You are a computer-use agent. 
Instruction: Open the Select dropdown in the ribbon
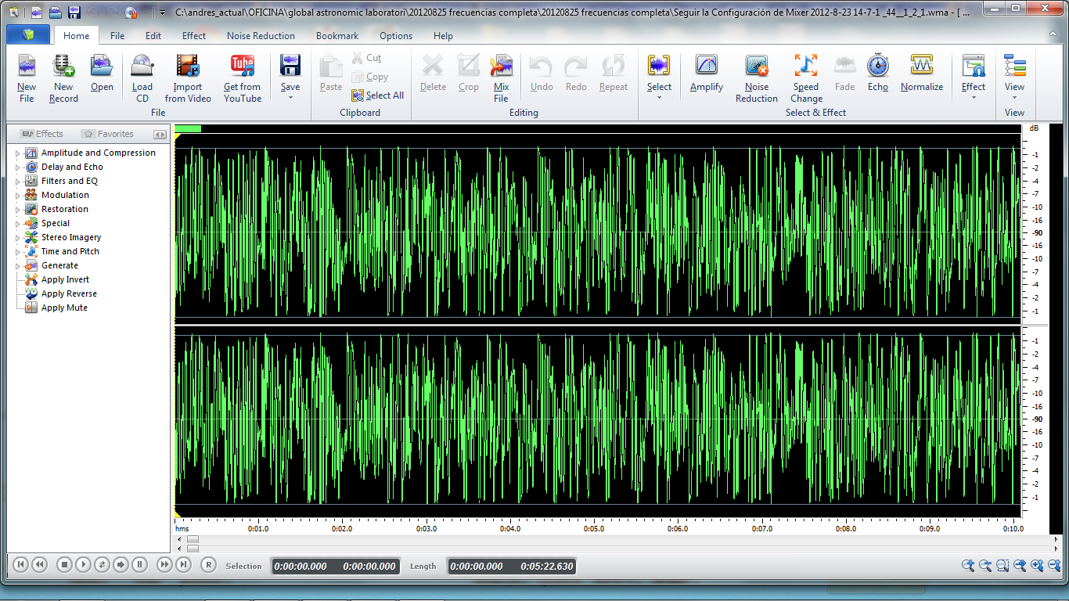pos(659,98)
